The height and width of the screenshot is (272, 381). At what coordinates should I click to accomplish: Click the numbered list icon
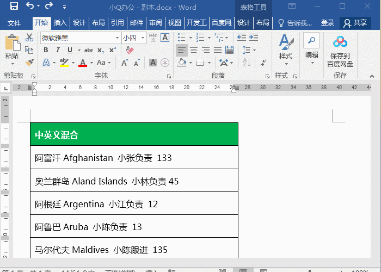[x=200, y=38]
